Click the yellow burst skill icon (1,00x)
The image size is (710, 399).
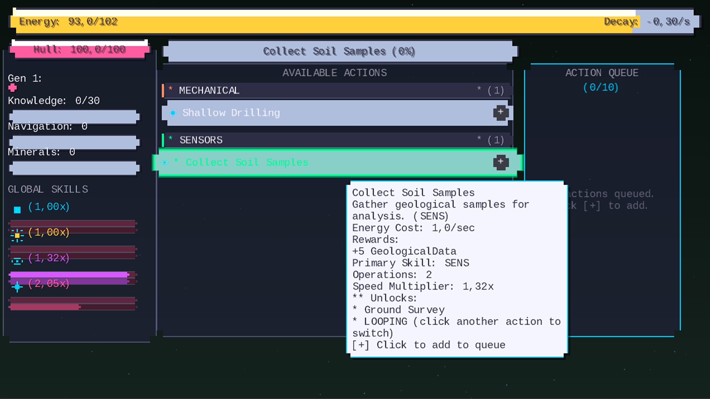click(17, 235)
